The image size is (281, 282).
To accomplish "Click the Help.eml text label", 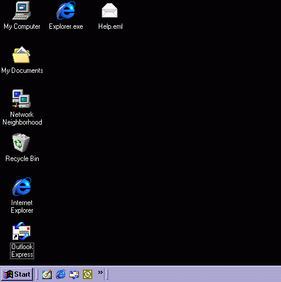I will pos(111,26).
